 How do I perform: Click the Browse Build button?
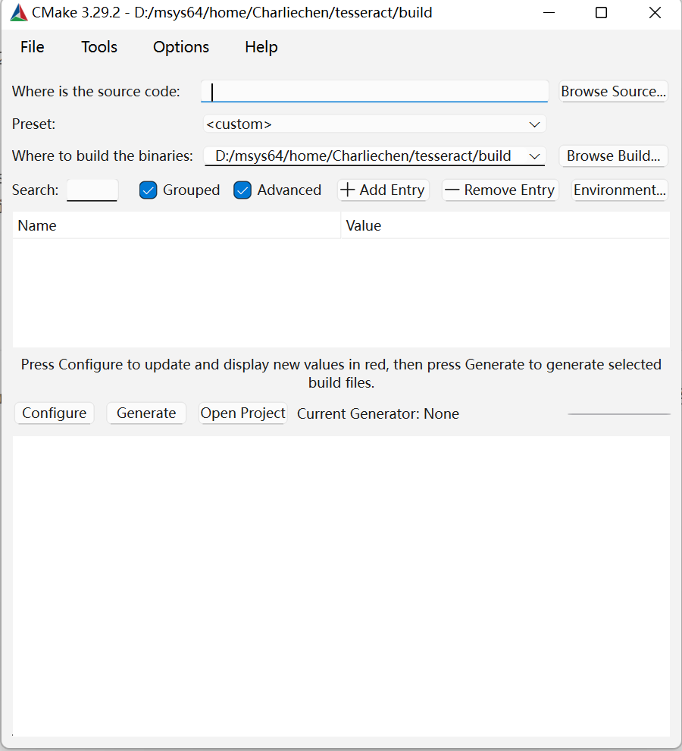pos(614,156)
